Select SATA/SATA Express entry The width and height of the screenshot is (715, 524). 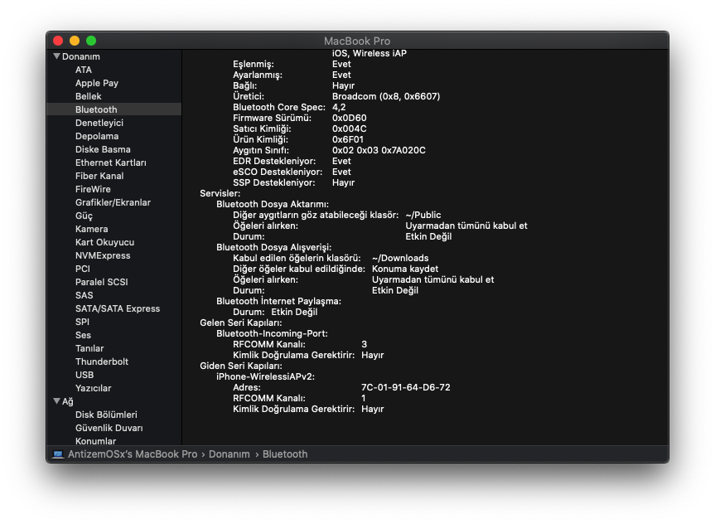coord(118,308)
